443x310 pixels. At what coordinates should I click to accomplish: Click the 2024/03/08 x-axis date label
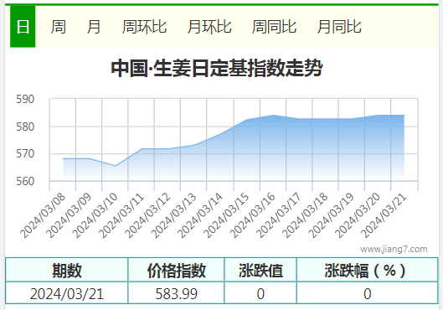[43, 215]
